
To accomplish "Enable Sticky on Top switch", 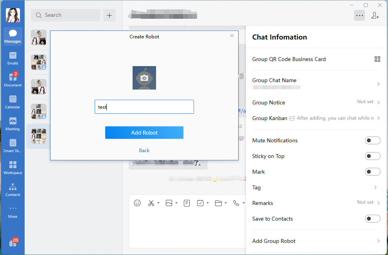I will pos(372,156).
